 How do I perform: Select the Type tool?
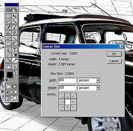pyautogui.click(x=15, y=50)
